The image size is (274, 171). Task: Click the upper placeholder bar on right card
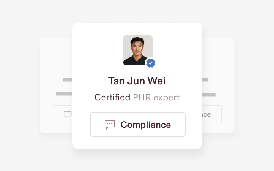point(205,80)
